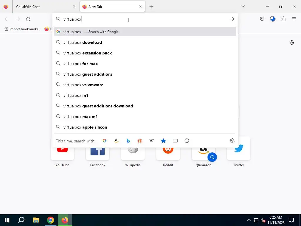
Task: Open a new tab with plus button
Action: pos(151,7)
